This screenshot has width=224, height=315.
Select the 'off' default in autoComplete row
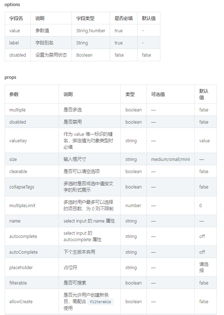tap(205, 252)
